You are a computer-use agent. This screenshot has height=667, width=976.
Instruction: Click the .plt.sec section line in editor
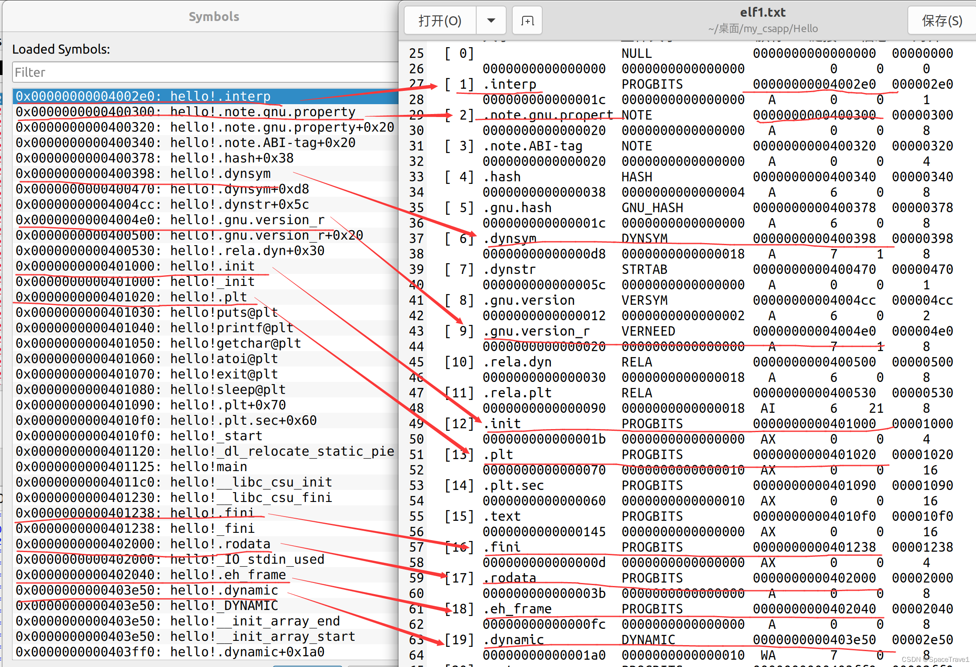point(513,486)
